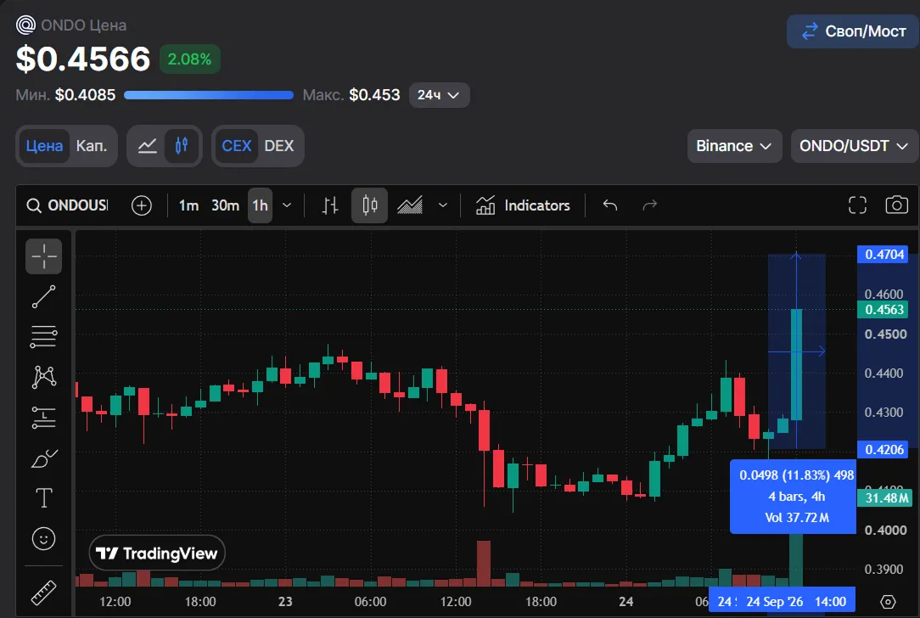Switch to area chart style
The image size is (920, 618).
pos(410,205)
